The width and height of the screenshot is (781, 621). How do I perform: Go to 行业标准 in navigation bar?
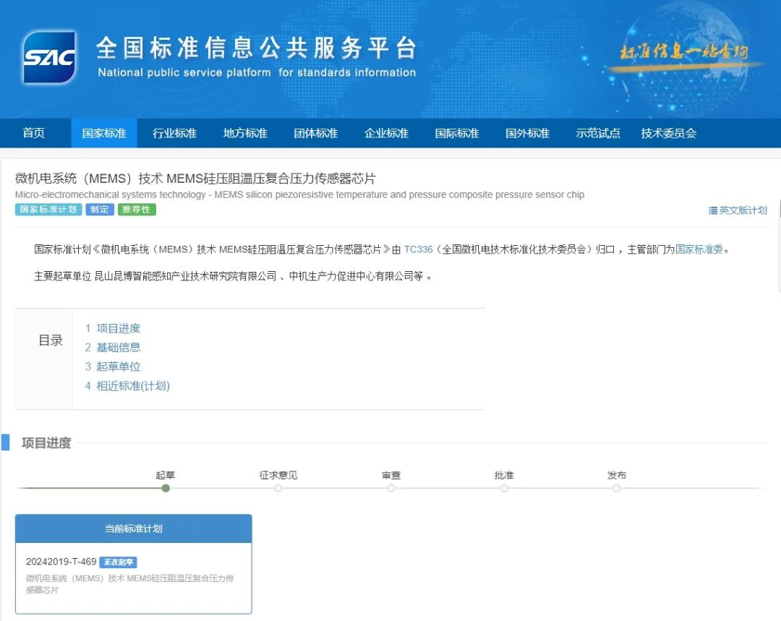click(174, 133)
